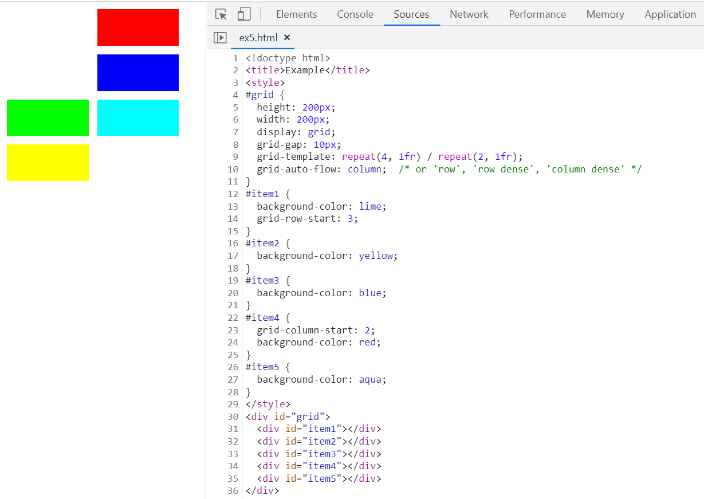
Task: Select the Sources tab
Action: 411,14
